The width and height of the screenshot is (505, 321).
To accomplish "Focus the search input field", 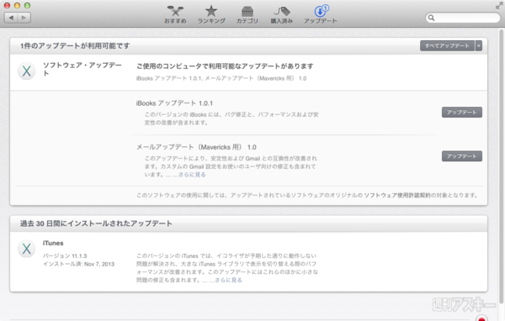I will (x=463, y=18).
